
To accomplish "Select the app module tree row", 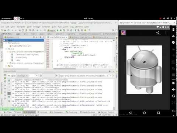I will 24,40.
